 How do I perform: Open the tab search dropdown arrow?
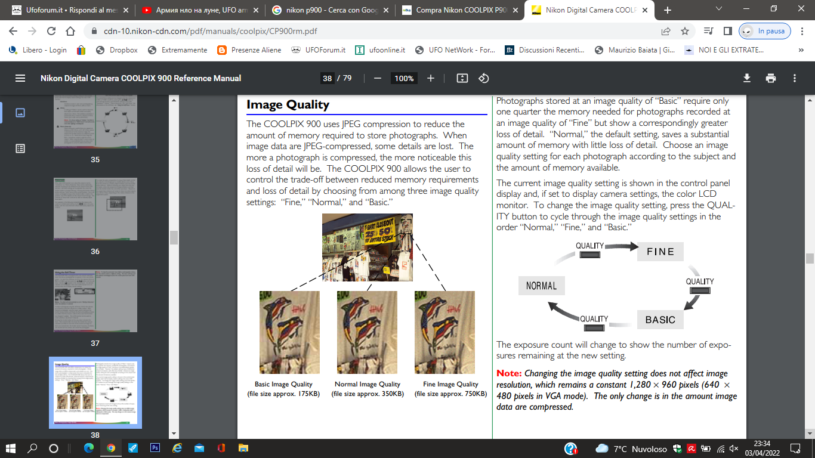click(718, 10)
